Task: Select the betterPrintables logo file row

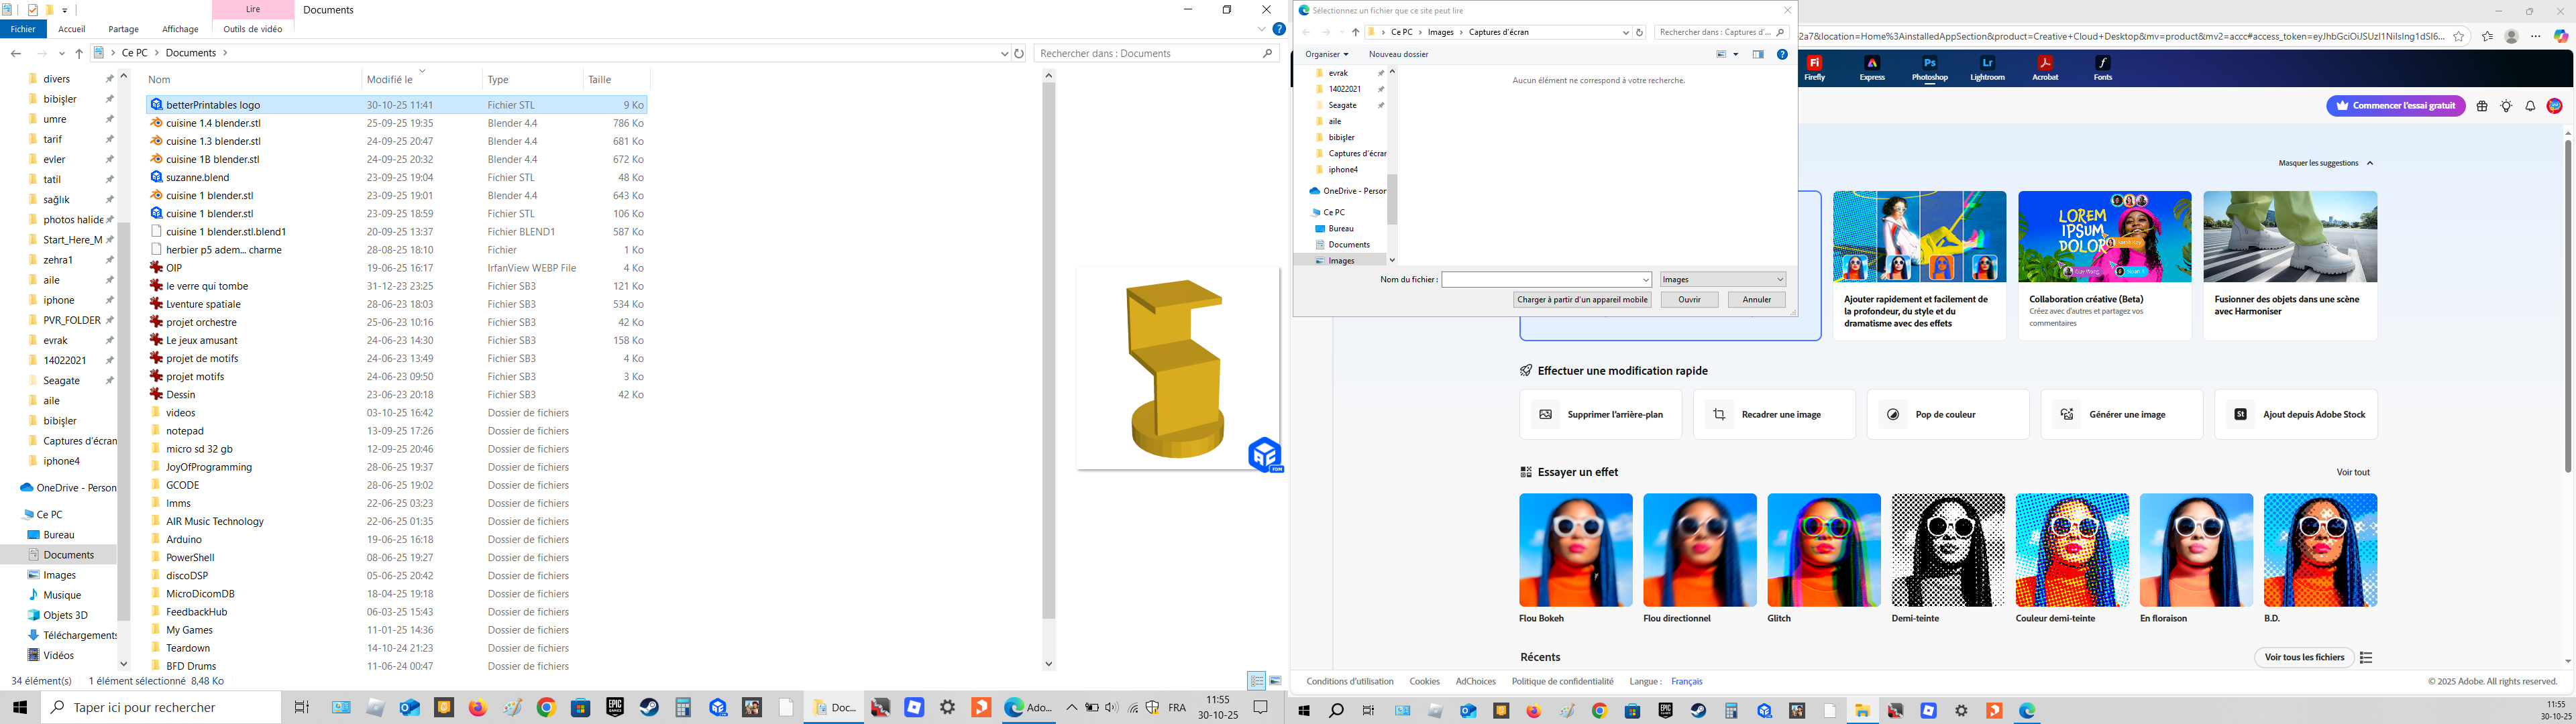Action: [397, 105]
